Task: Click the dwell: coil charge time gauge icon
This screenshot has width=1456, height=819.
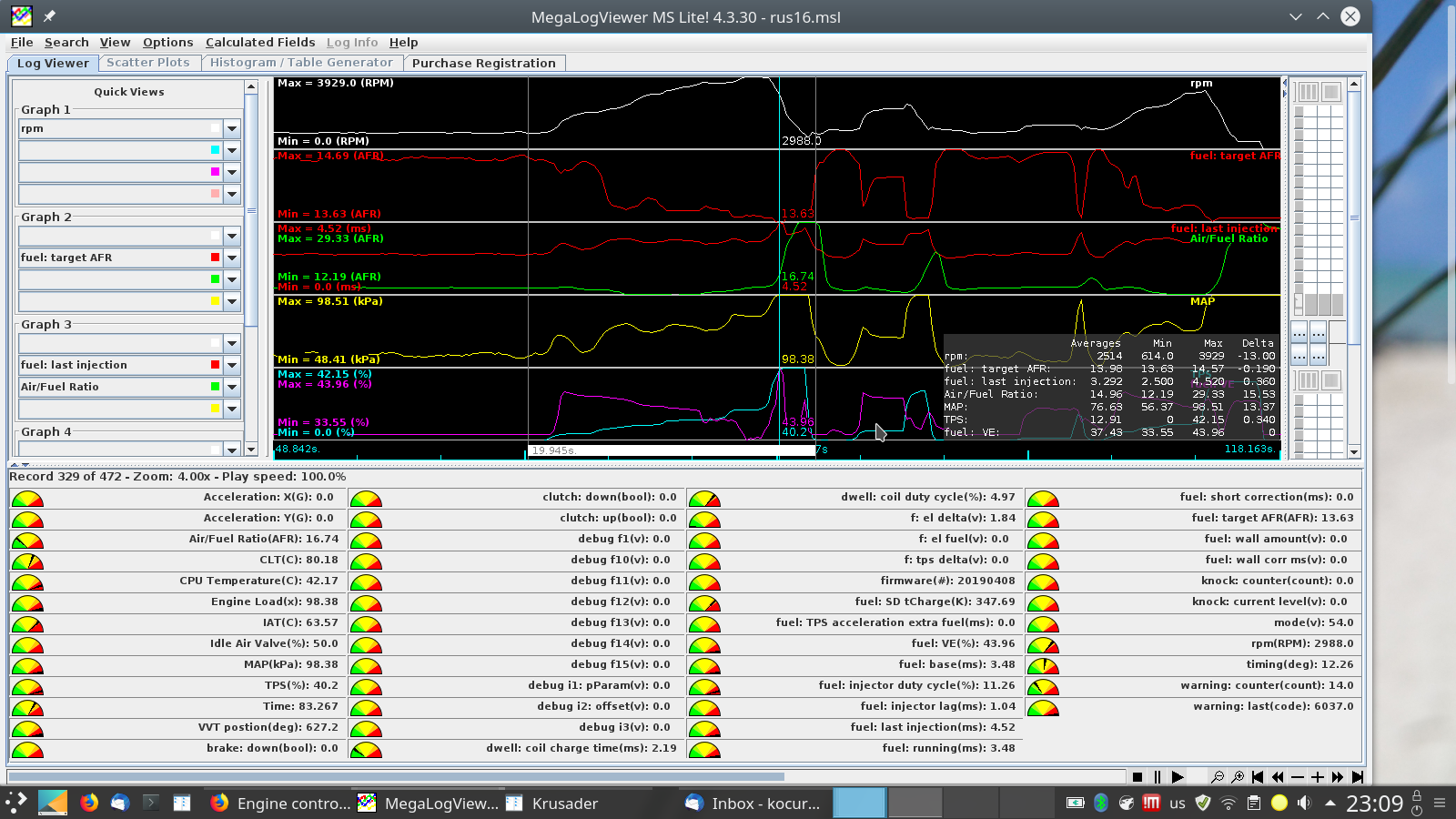Action: [366, 749]
